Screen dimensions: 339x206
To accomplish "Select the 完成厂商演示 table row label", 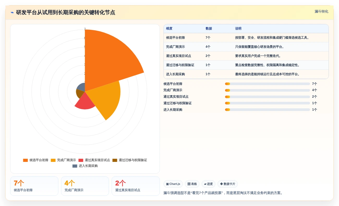I will (x=175, y=47).
